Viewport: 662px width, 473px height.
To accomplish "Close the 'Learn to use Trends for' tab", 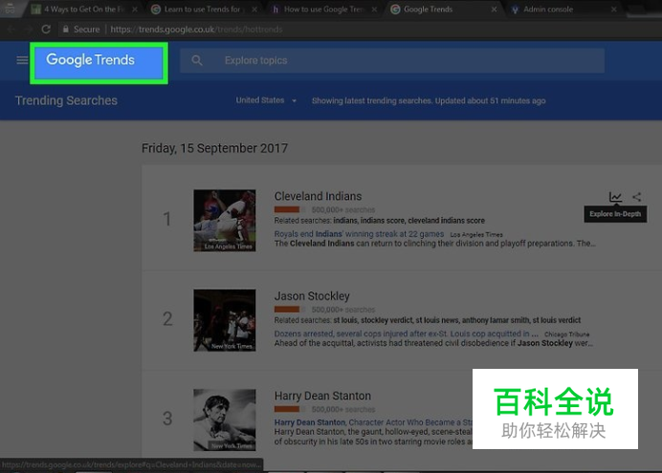I will (x=254, y=10).
